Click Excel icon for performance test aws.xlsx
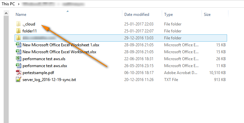This screenshot has width=244, height=123. click(19, 65)
